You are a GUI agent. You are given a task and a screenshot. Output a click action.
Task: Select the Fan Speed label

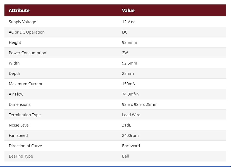[18, 135]
